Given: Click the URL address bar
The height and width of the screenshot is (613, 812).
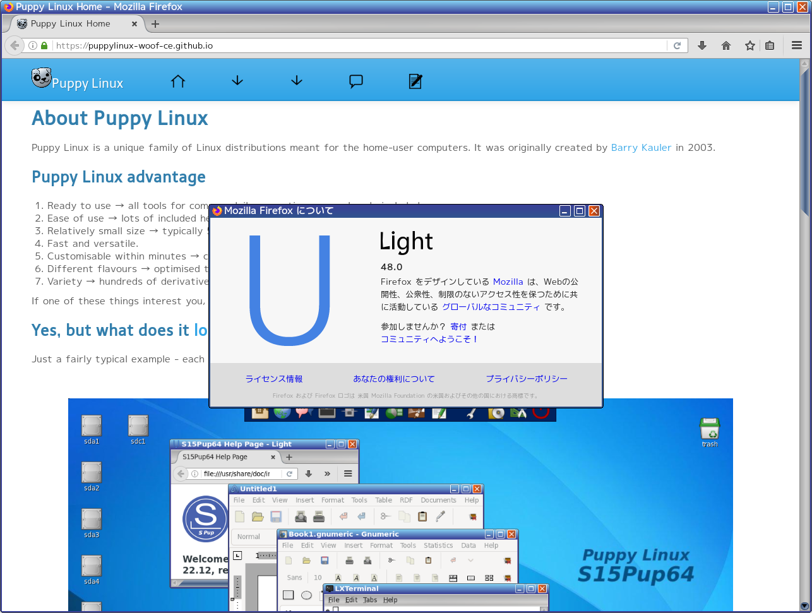Looking at the screenshot, I should [360, 45].
